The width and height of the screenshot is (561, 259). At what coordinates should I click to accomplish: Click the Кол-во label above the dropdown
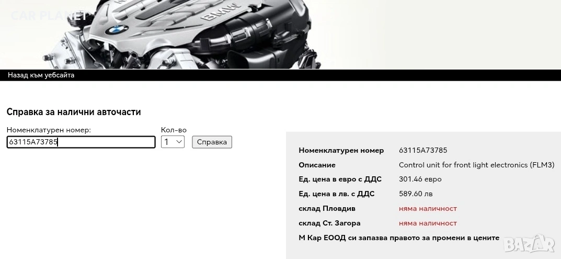point(174,130)
